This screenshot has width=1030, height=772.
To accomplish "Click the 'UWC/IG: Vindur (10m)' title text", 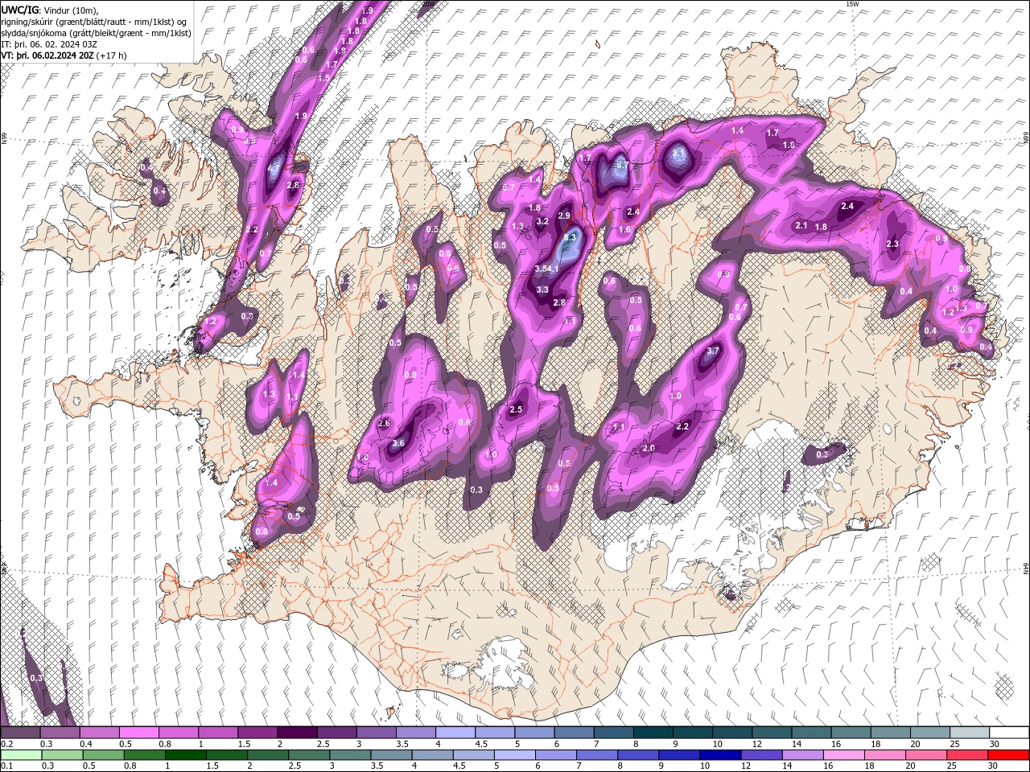I will [50, 10].
